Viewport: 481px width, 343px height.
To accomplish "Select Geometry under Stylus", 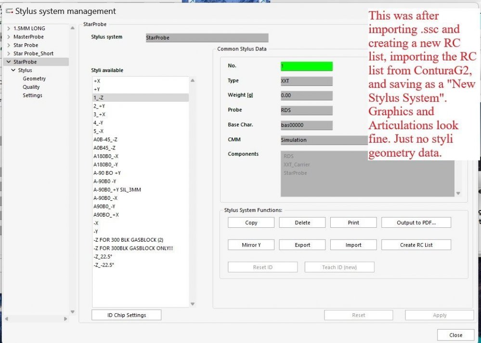I will coord(34,78).
